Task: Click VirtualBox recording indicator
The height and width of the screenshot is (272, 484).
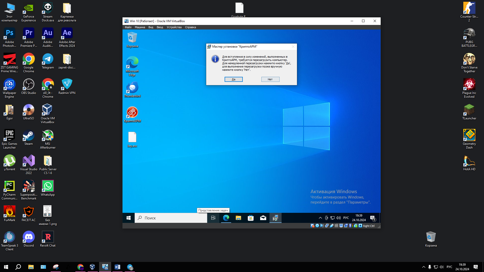Action: tap(346, 226)
